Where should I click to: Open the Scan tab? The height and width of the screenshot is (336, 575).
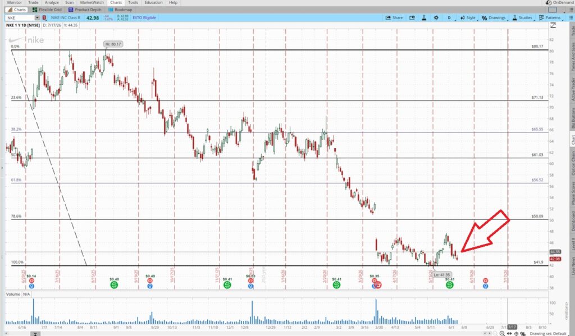point(69,2)
